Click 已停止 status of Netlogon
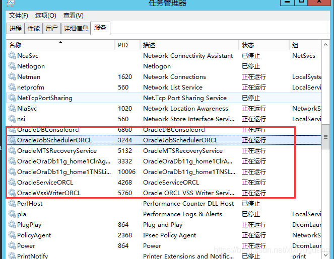 [x=251, y=66]
